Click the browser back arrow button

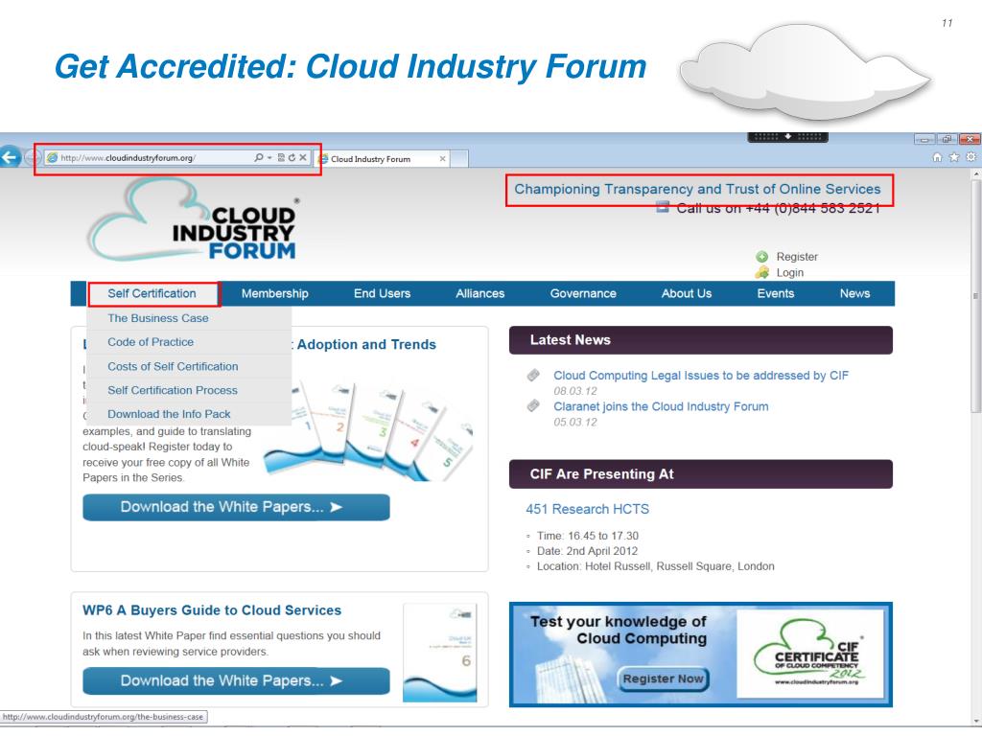click(x=10, y=157)
